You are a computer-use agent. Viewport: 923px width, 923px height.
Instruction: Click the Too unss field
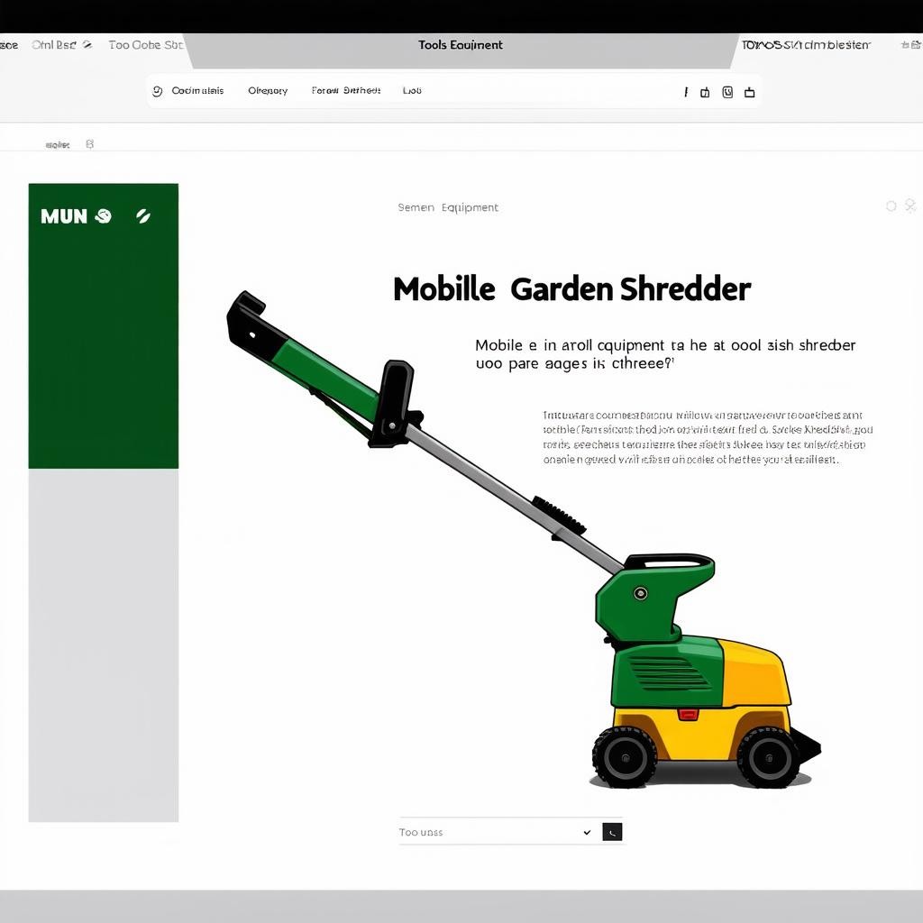pos(511,832)
